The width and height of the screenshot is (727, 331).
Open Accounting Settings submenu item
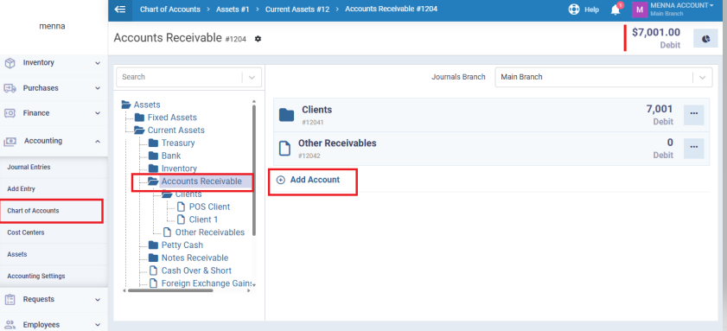coord(54,277)
